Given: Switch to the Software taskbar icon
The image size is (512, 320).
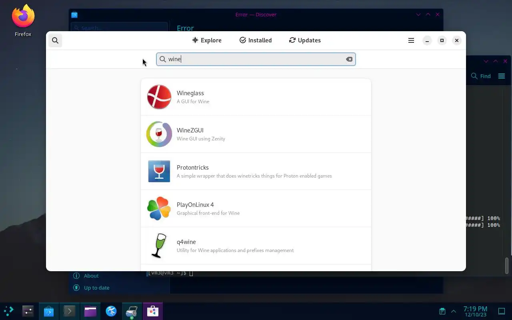Looking at the screenshot, I should point(153,311).
